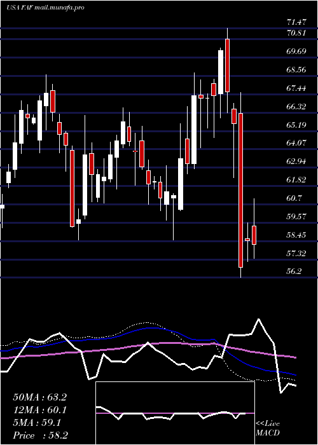Click the 59.57 price level label
The width and height of the screenshot is (318, 445).
pos(296,217)
